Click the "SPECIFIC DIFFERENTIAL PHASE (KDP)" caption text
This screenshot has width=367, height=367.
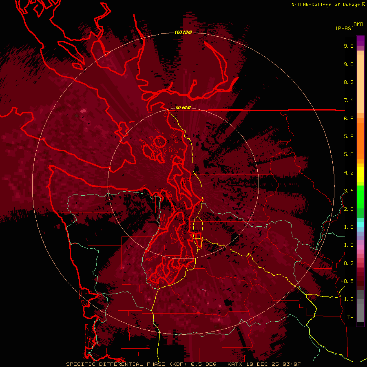[126, 364]
